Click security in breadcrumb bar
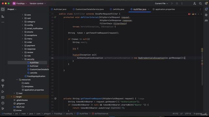 (69, 114)
